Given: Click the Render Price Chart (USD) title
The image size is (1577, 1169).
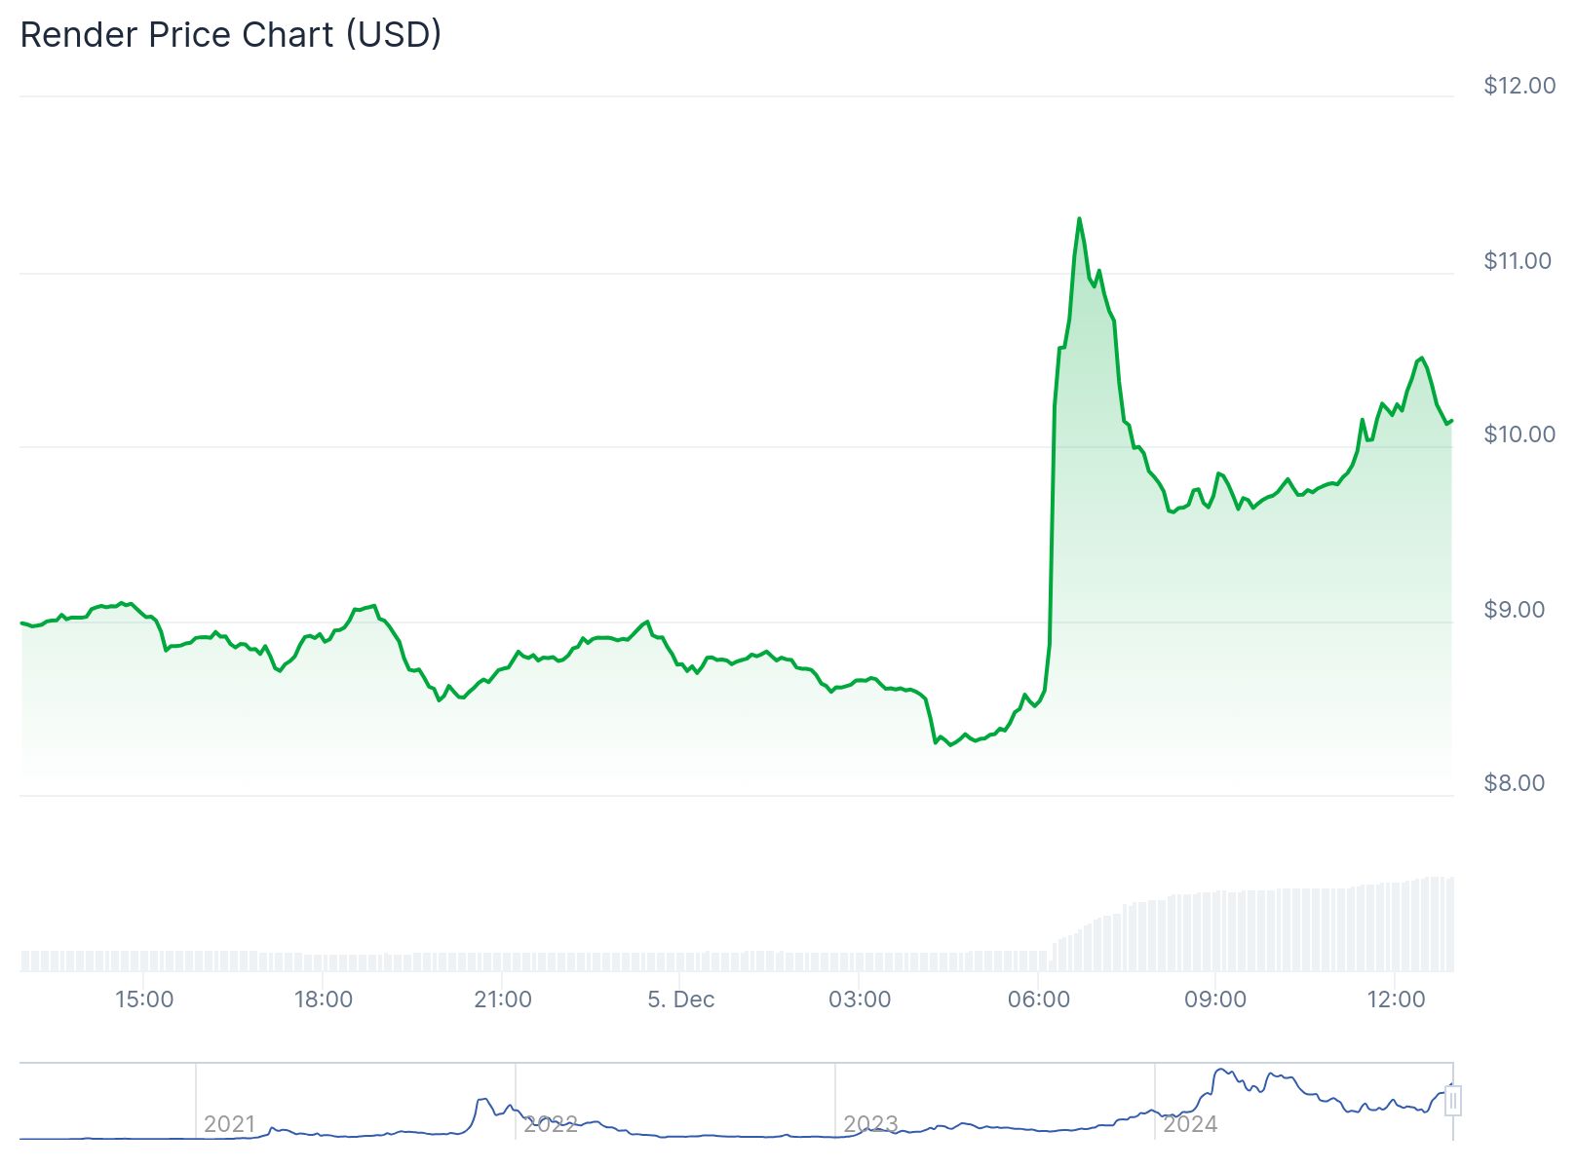Looking at the screenshot, I should click(x=231, y=35).
